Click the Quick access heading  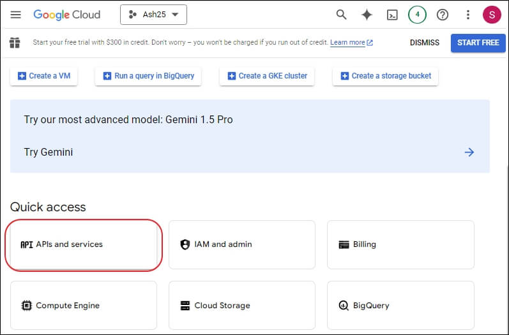[x=48, y=207]
